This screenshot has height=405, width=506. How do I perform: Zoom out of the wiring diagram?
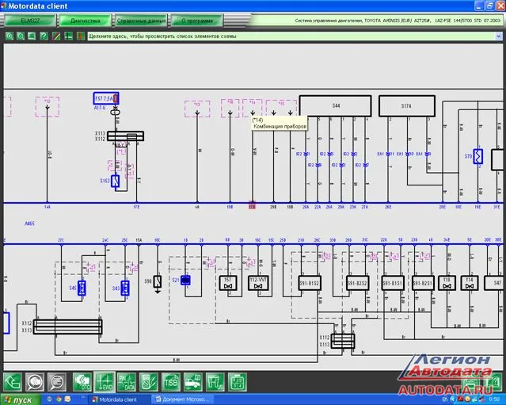(21, 36)
